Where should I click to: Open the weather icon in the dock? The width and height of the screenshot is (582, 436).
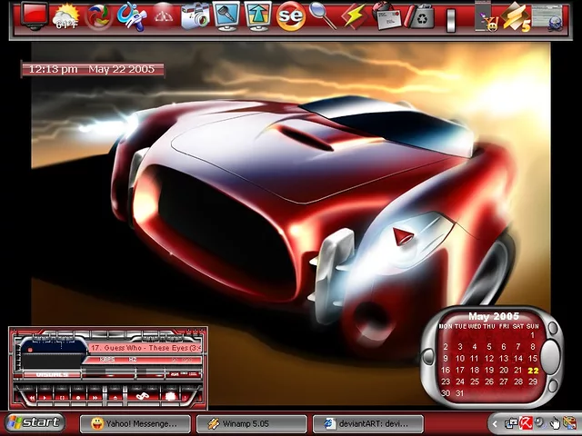pos(66,16)
